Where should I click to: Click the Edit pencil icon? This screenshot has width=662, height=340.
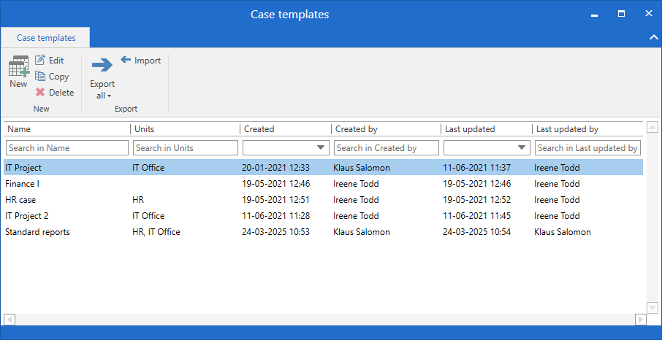40,61
